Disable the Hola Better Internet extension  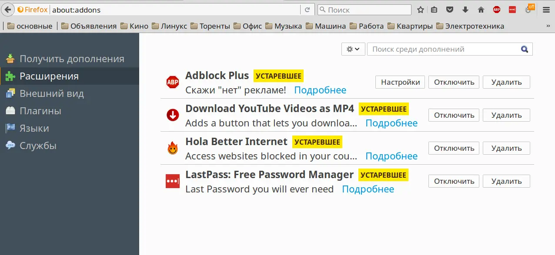[454, 148]
